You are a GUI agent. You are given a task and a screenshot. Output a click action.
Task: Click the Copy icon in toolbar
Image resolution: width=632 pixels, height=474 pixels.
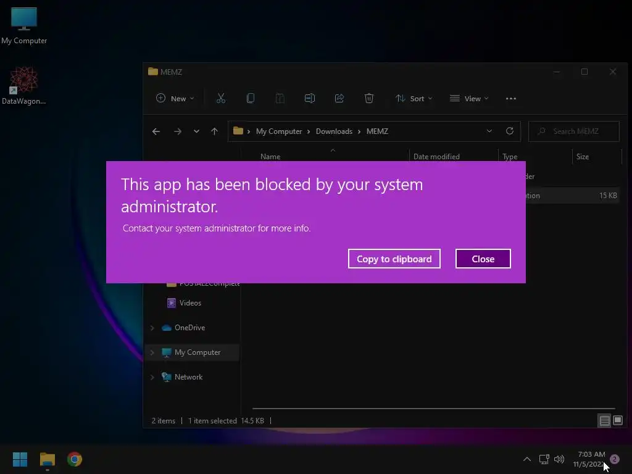point(251,98)
